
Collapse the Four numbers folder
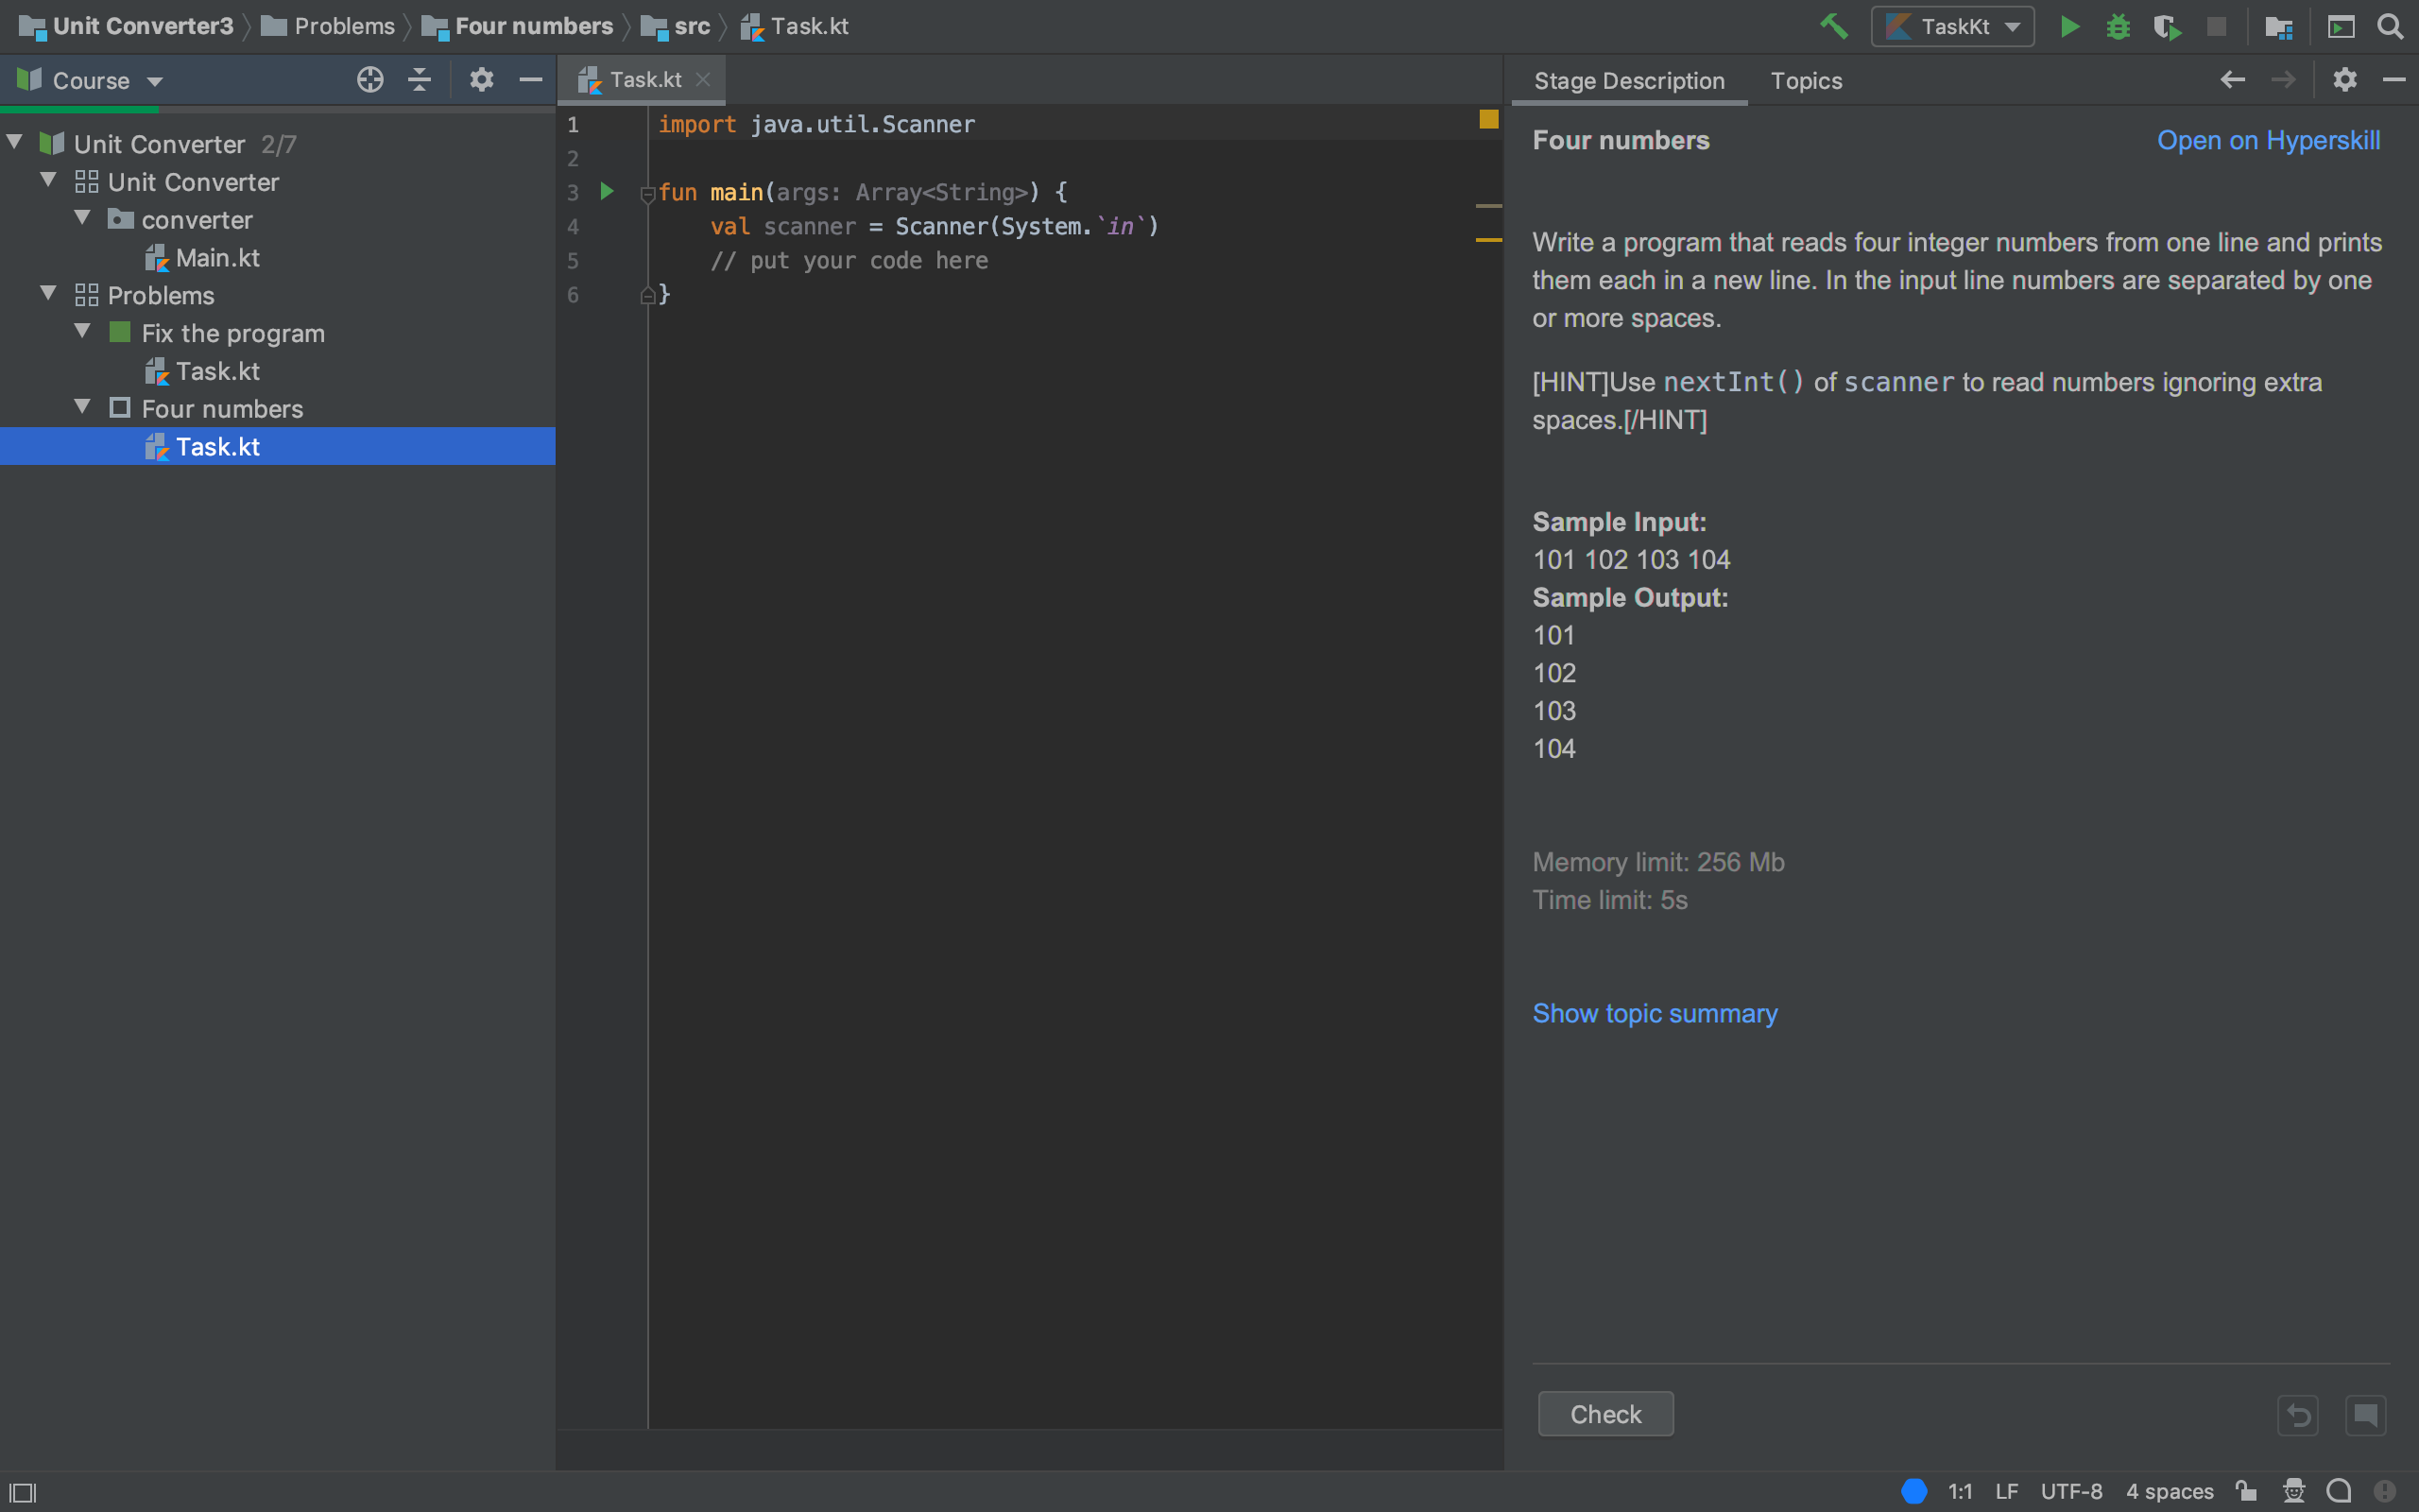tap(82, 407)
